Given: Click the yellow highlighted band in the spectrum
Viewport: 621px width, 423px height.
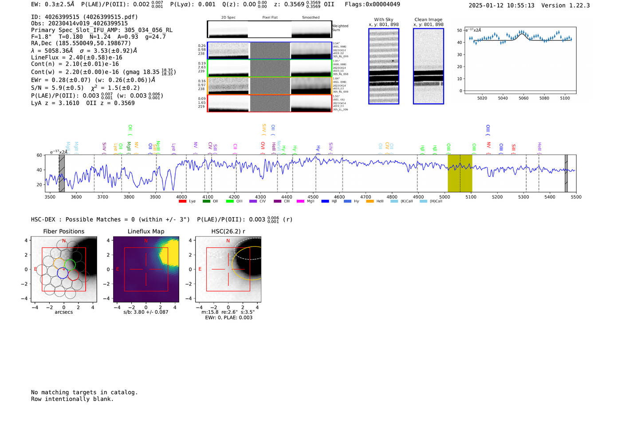Looking at the screenshot, I should [460, 174].
